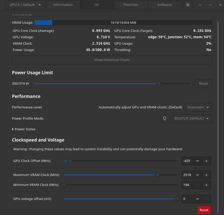Open the hamburger main menu

pos(188,5)
